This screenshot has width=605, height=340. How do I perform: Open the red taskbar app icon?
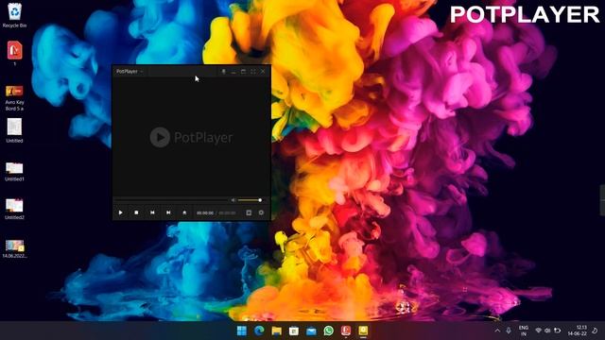[346, 331]
